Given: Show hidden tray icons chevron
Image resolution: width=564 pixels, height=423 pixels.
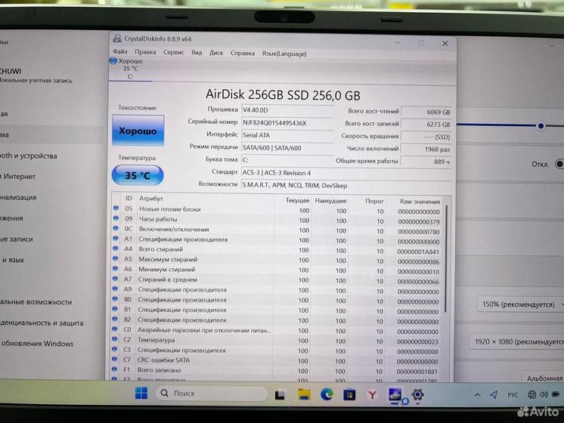Looking at the screenshot, I should (477, 395).
